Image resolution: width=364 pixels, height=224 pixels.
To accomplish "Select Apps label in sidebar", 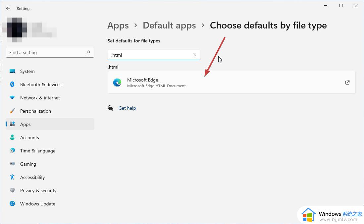I will click(x=25, y=124).
